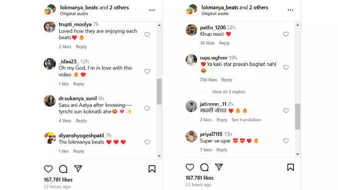Expand View all 3 replies
338x190 pixels.
coord(229,92)
